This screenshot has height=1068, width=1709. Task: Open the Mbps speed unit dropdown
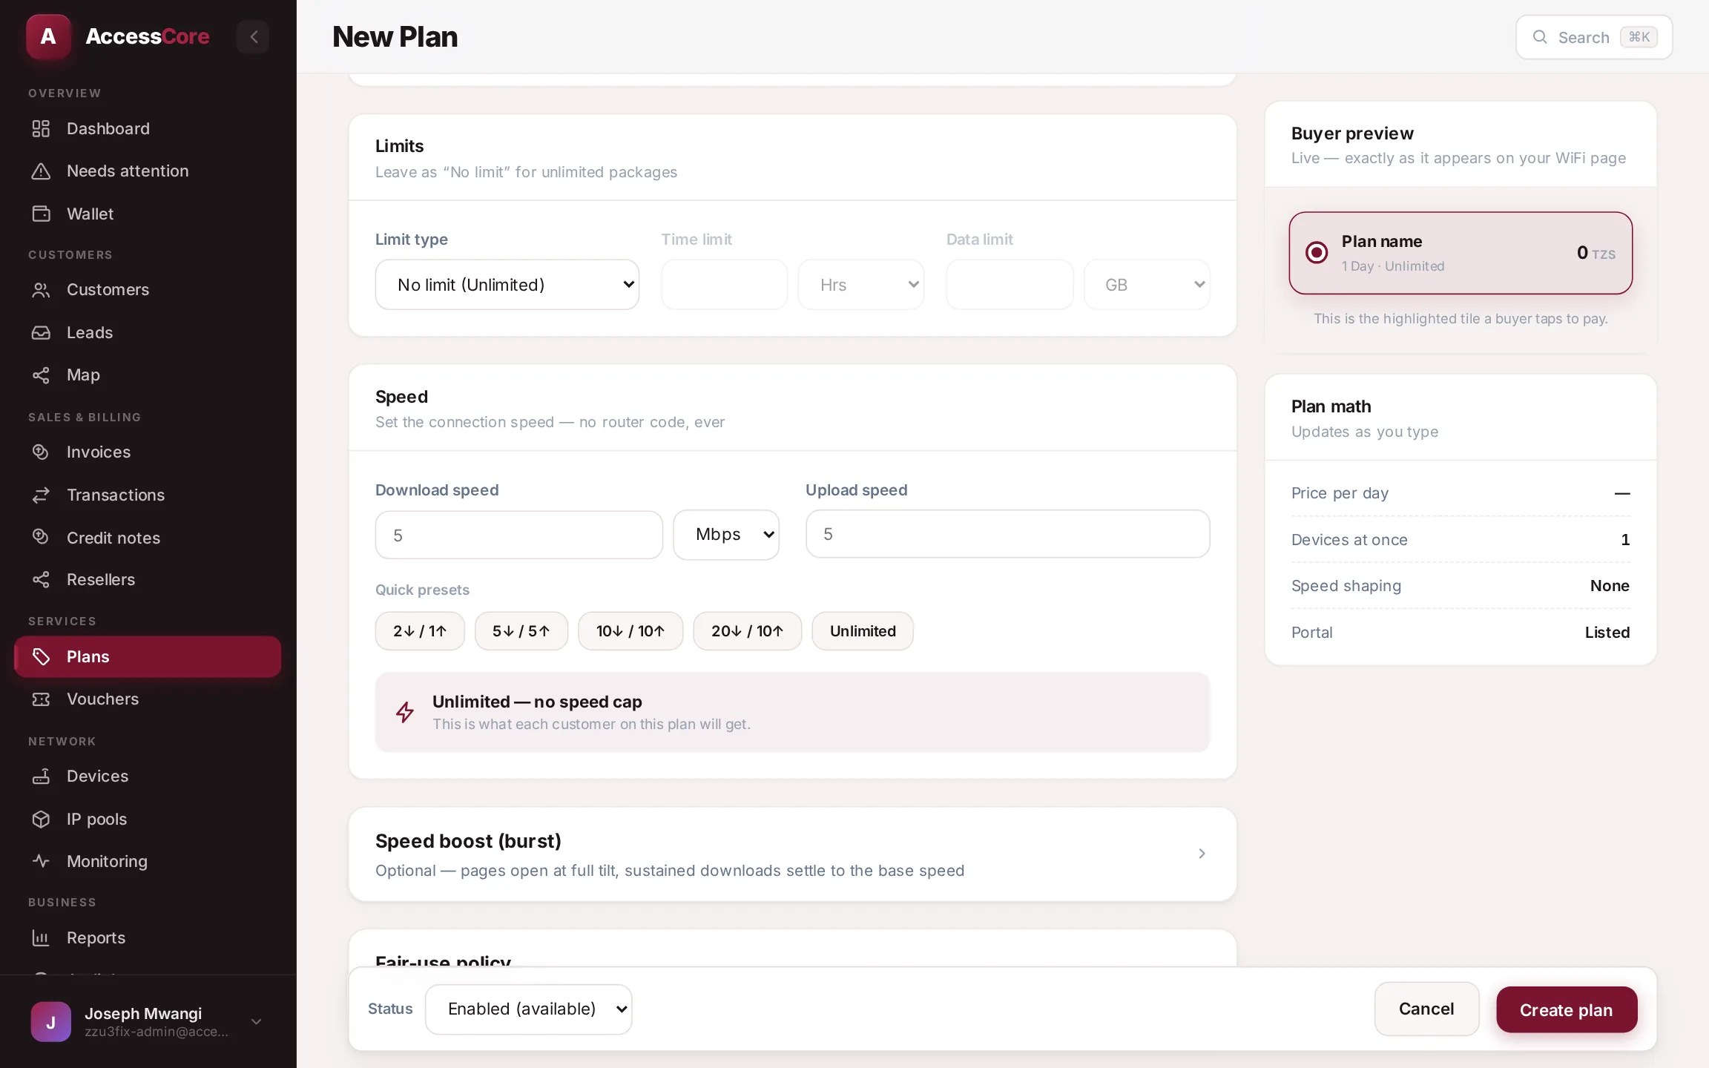click(726, 535)
